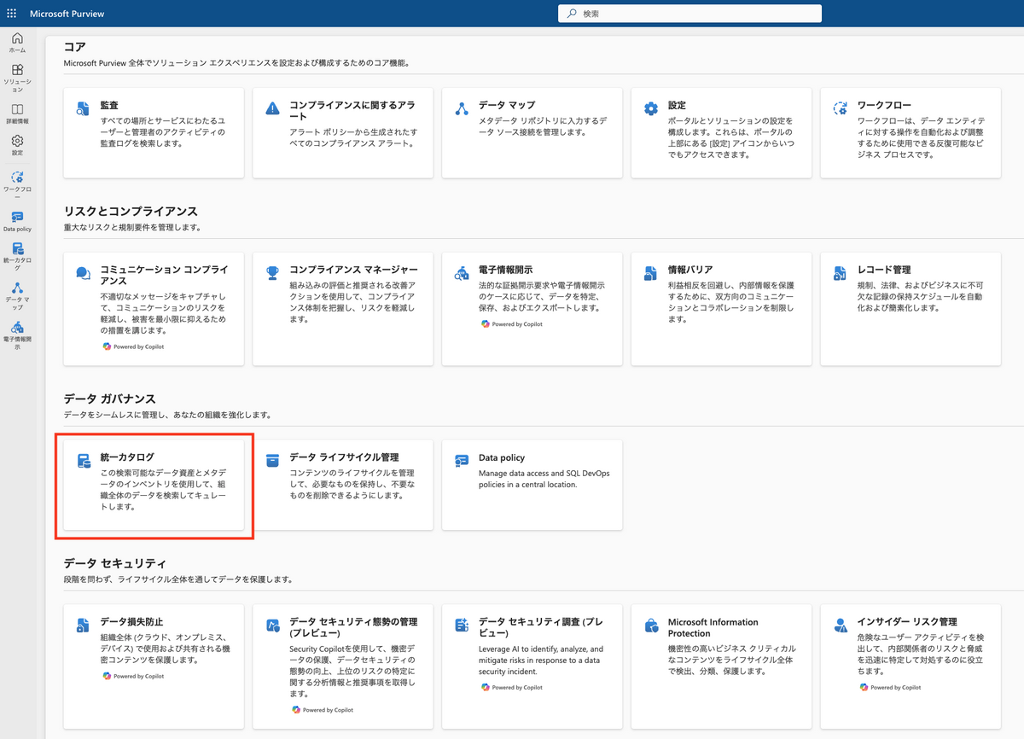Open the インサイダー リスク管理 card title
The height and width of the screenshot is (739, 1024).
[x=907, y=622]
